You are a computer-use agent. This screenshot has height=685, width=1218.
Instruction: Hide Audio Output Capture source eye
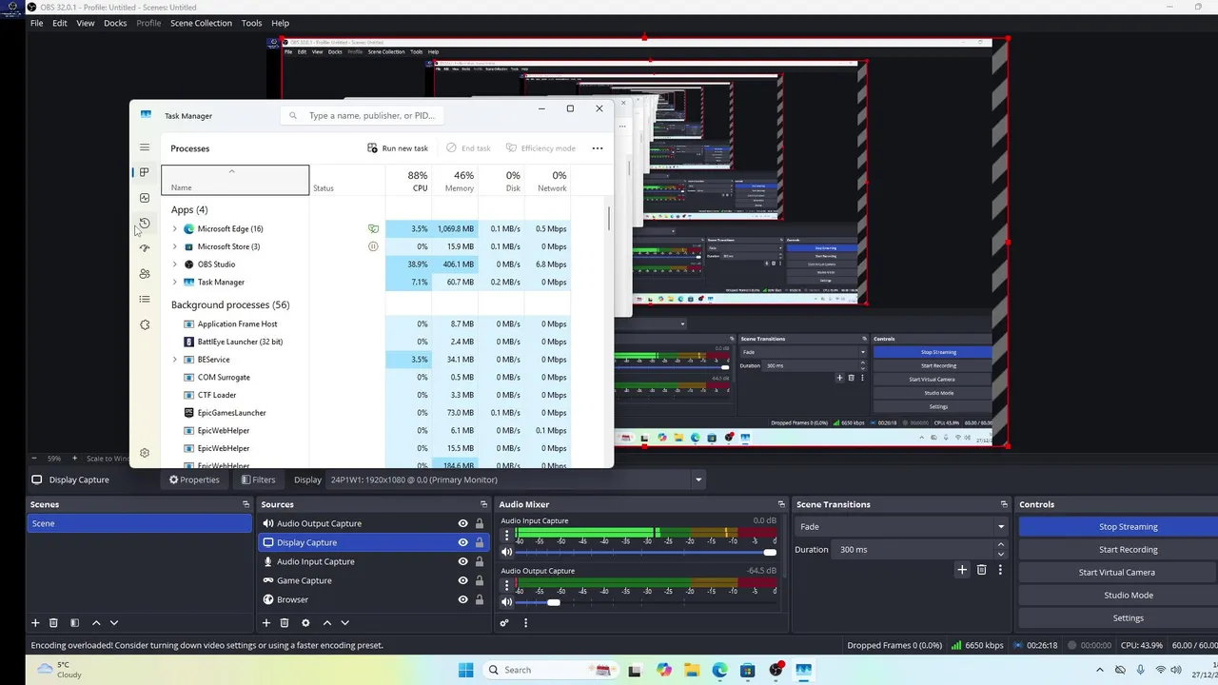pos(463,523)
